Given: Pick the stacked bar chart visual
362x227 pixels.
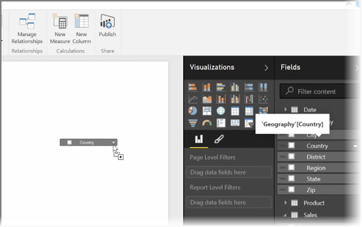Looking at the screenshot, I should pos(193,87).
